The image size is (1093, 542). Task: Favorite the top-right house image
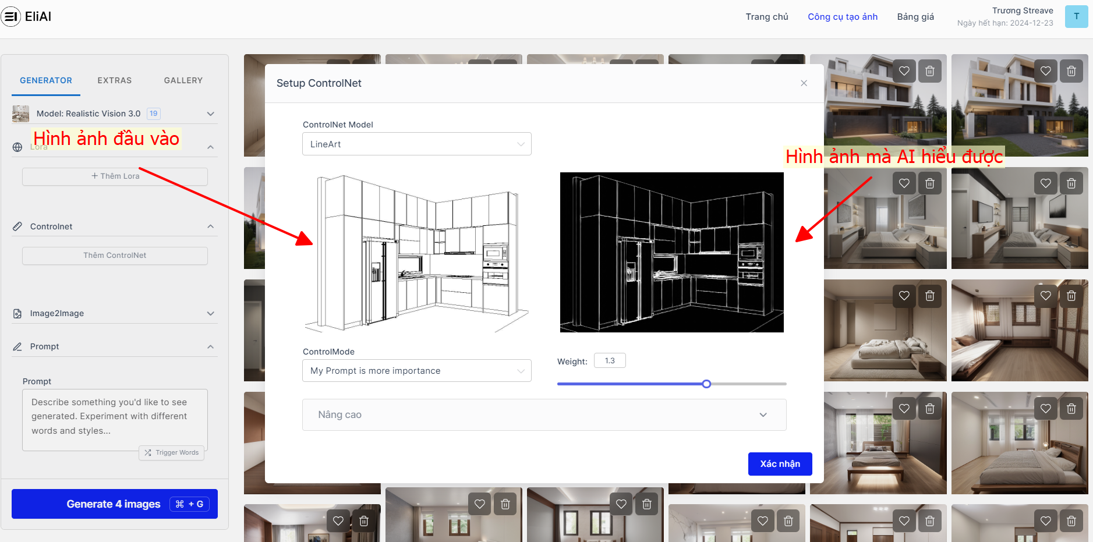pyautogui.click(x=1045, y=71)
